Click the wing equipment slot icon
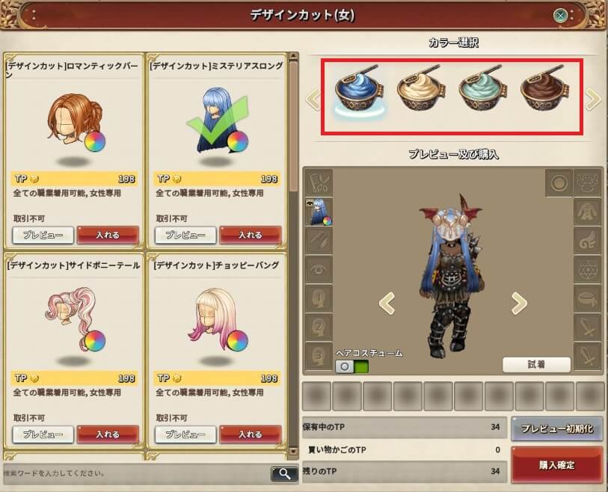The width and height of the screenshot is (608, 492). 588,241
